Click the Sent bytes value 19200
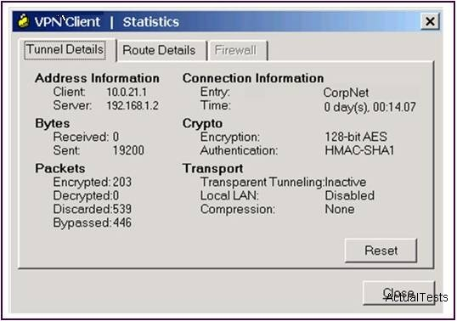Image resolution: width=457 pixels, height=321 pixels. pos(128,150)
